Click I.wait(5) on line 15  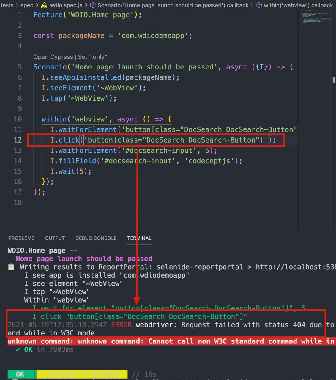tap(71, 171)
